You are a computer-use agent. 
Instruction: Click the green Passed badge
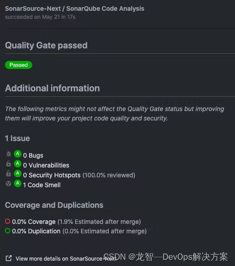(x=18, y=65)
